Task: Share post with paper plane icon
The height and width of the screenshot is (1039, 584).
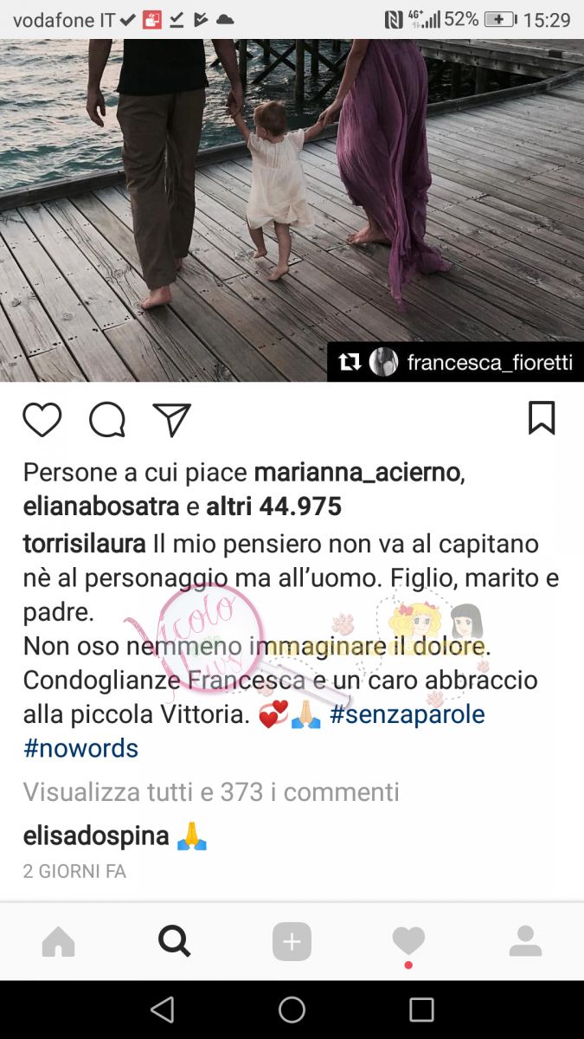Action: tap(171, 420)
